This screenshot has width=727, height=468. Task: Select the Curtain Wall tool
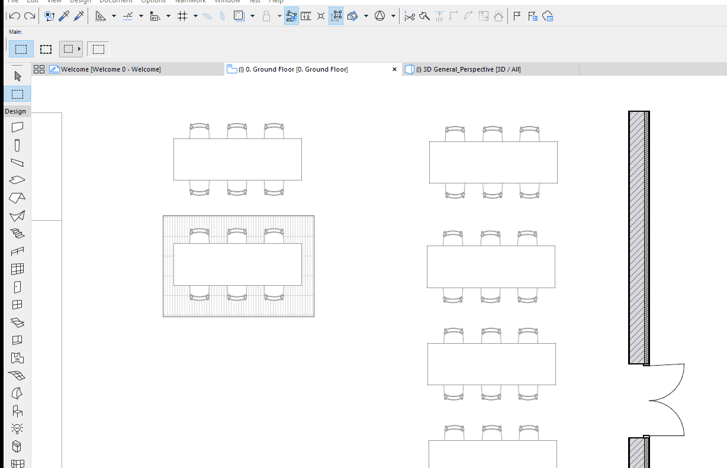tap(17, 269)
